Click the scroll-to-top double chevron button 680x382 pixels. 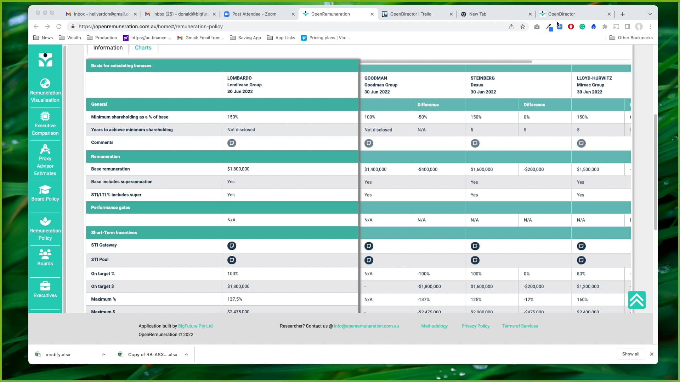coord(636,300)
